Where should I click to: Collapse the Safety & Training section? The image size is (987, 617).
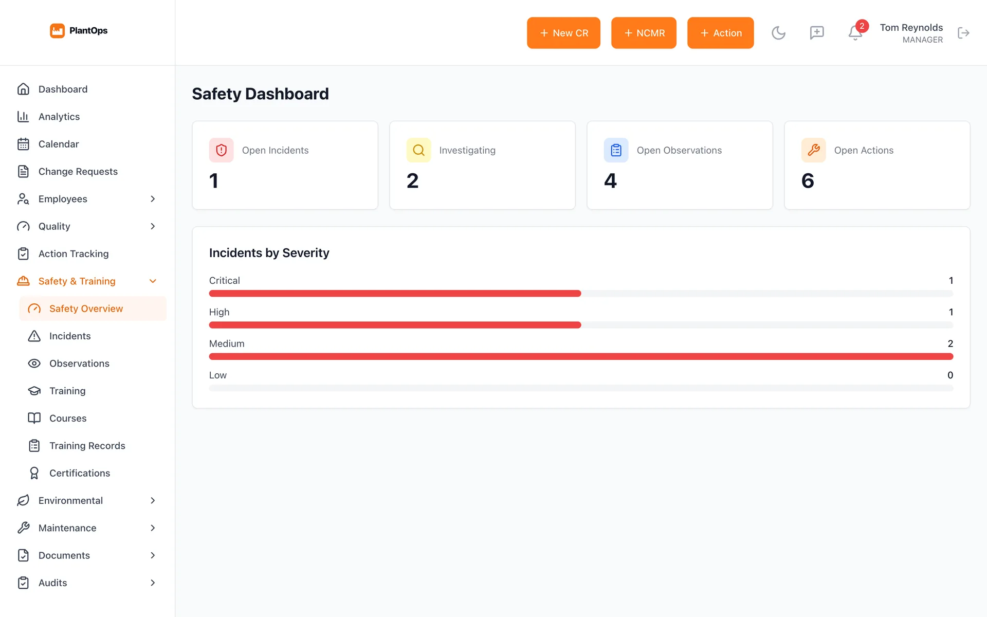(x=153, y=281)
